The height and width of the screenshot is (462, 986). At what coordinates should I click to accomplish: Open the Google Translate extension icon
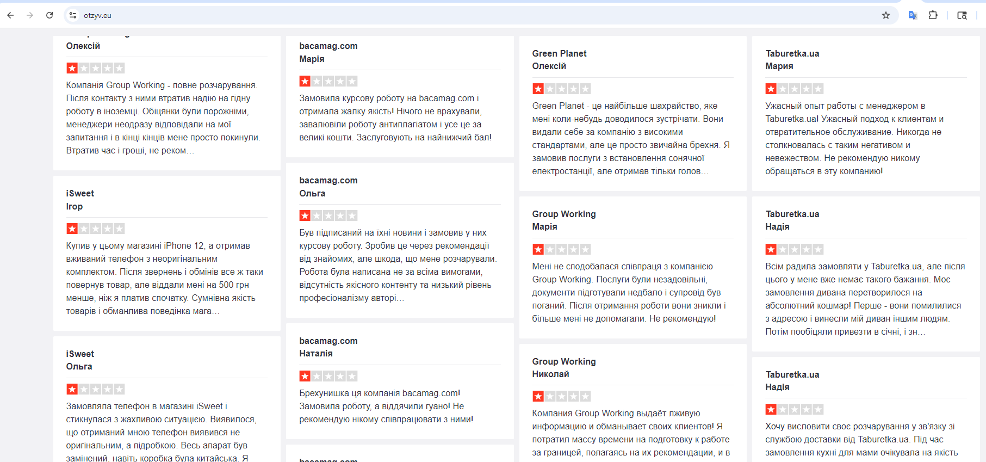[913, 15]
